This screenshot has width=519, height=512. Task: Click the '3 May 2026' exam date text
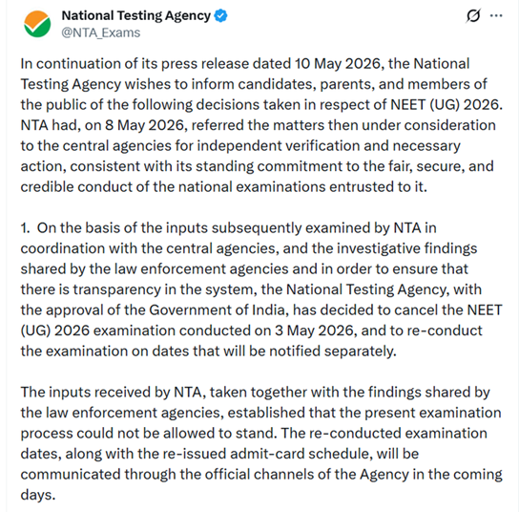(x=316, y=331)
